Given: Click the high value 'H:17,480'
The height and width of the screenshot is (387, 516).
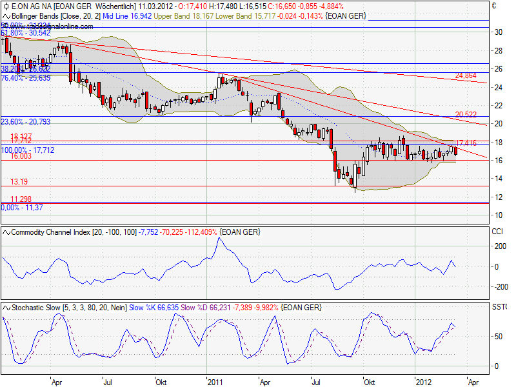Looking at the screenshot, I should (223, 6).
